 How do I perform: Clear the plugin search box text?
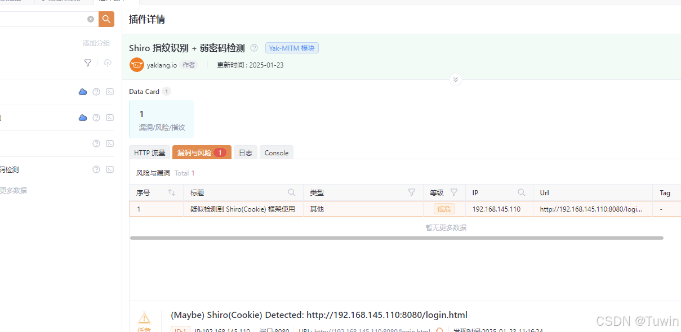coord(91,19)
